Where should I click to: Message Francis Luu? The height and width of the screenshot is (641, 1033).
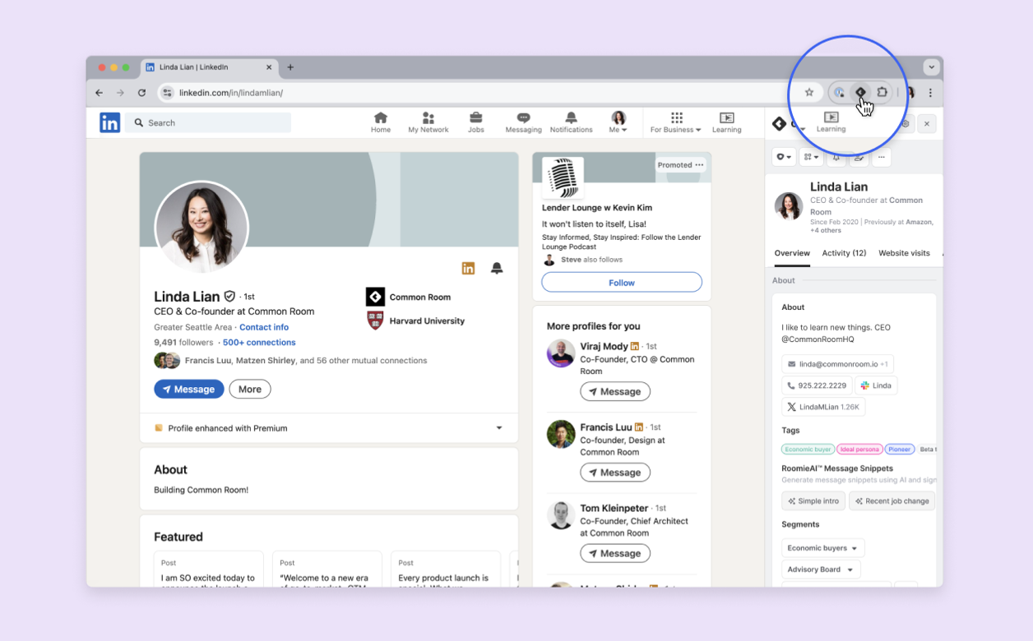click(615, 473)
